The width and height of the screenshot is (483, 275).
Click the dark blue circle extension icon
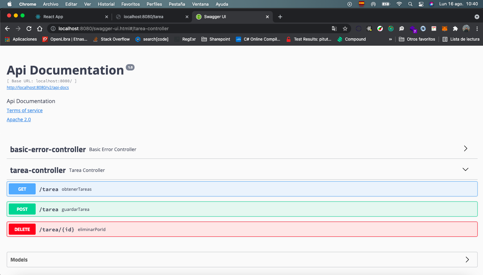click(x=359, y=29)
